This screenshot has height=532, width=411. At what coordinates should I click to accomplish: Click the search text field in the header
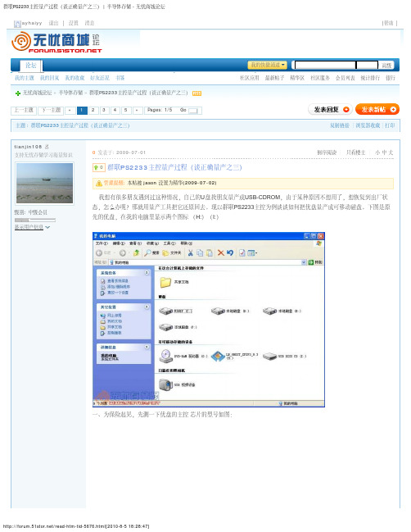325,65
